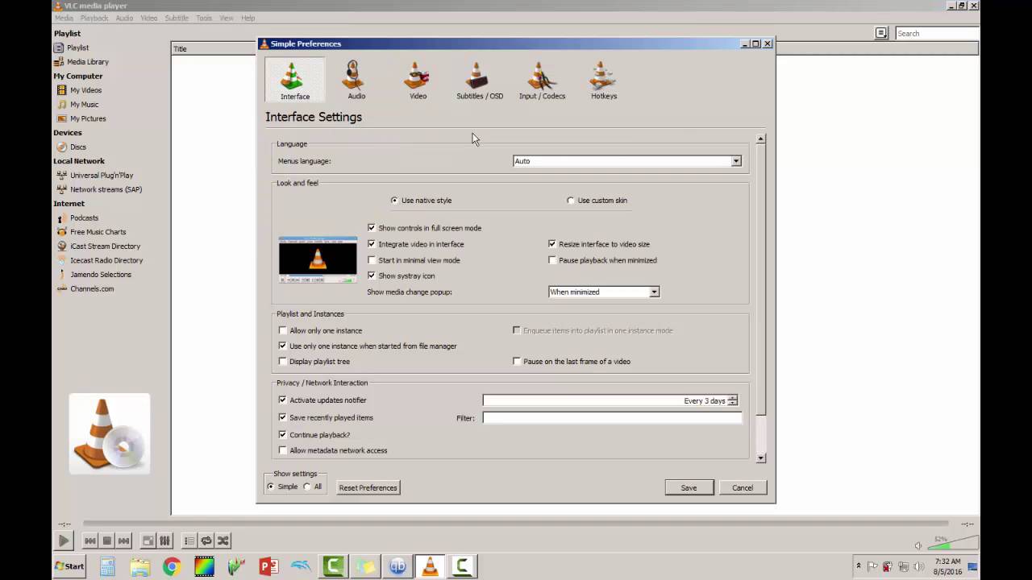Toggle Use only one instance from file manager

pyautogui.click(x=282, y=346)
